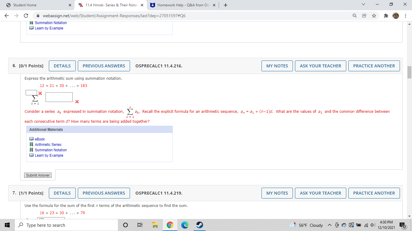Click the eBook icon in Additional Materials
The width and height of the screenshot is (412, 231).
31,139
